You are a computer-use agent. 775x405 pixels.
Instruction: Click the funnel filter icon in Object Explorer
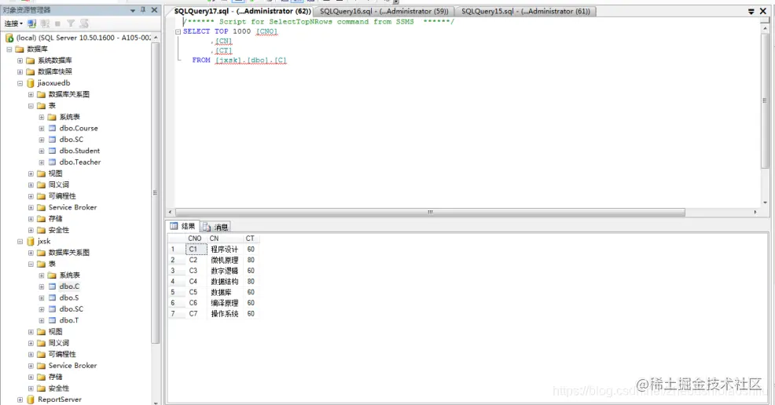pyautogui.click(x=71, y=24)
